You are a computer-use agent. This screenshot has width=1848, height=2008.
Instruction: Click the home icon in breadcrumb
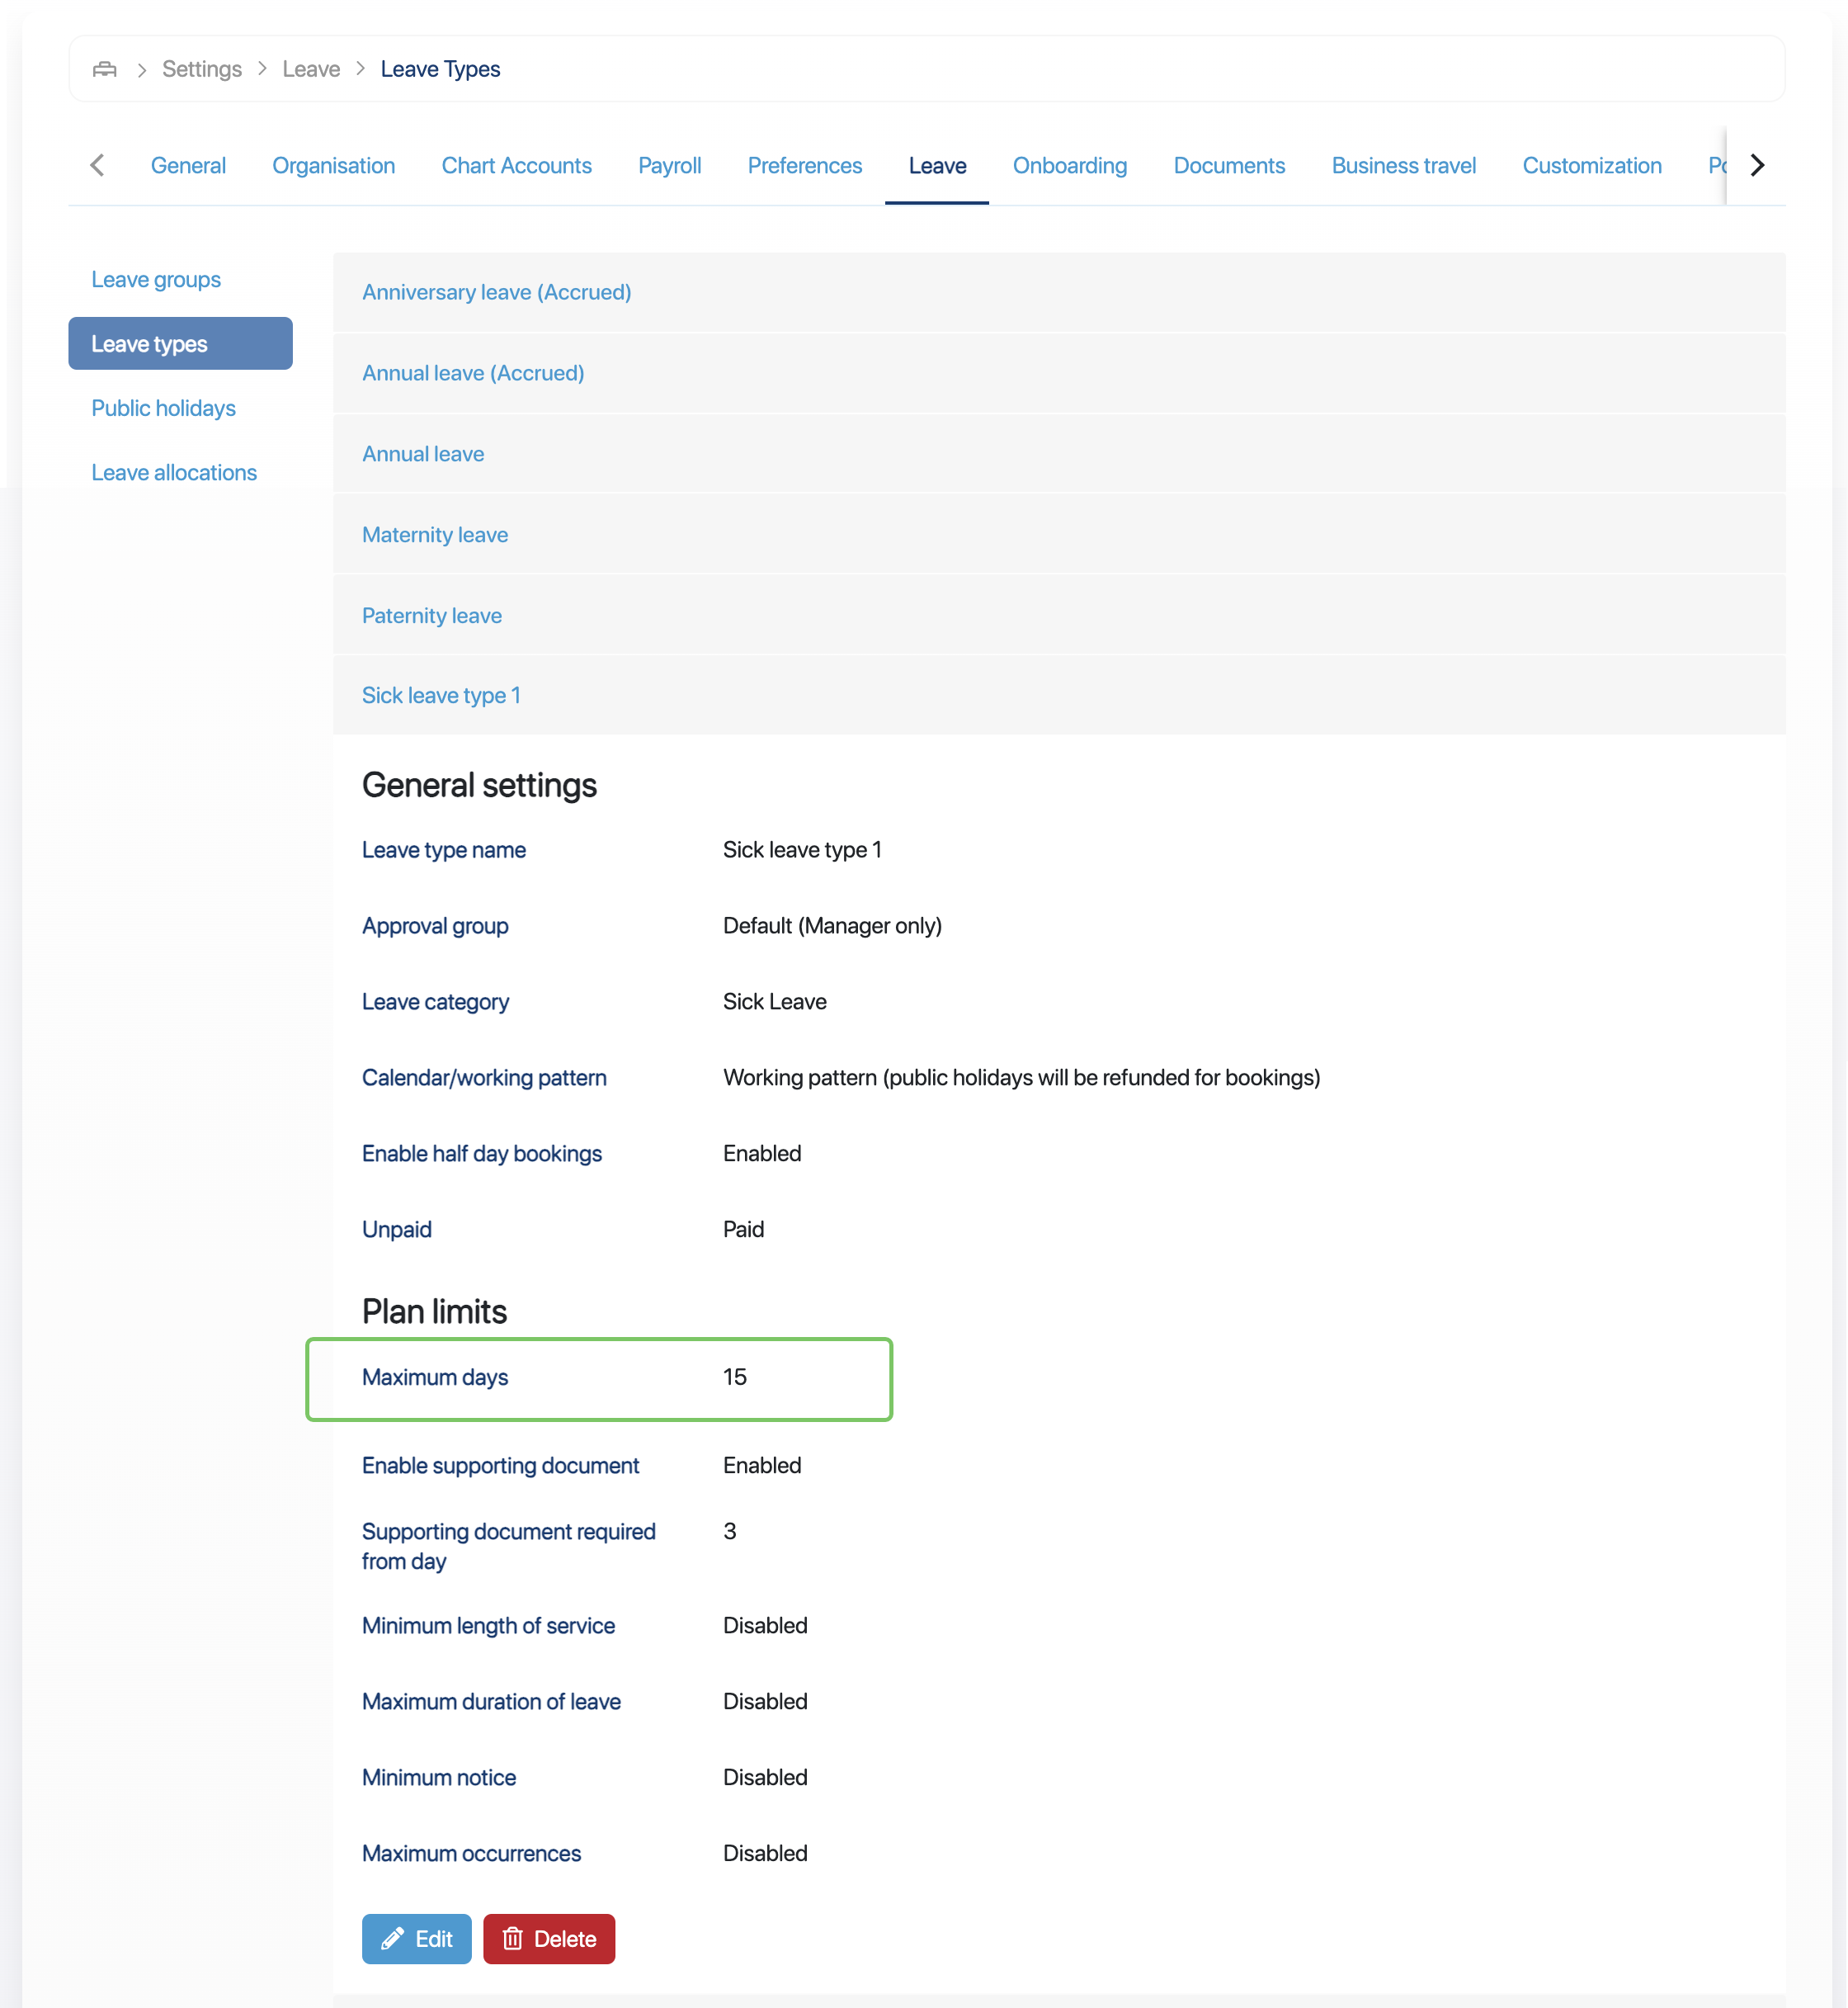pos(105,69)
